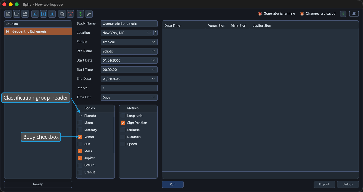Add a study with the T icon
Viewport: 363px width, 192px height.
pos(44,14)
